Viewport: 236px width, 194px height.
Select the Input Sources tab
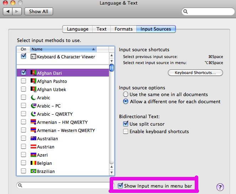tap(156, 29)
